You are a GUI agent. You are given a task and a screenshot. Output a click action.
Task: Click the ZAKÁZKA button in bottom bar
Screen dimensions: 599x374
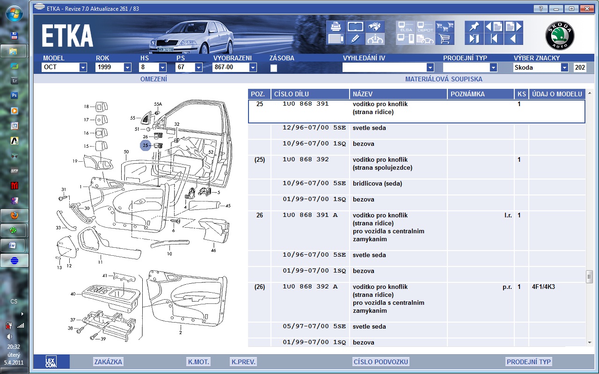[108, 362]
